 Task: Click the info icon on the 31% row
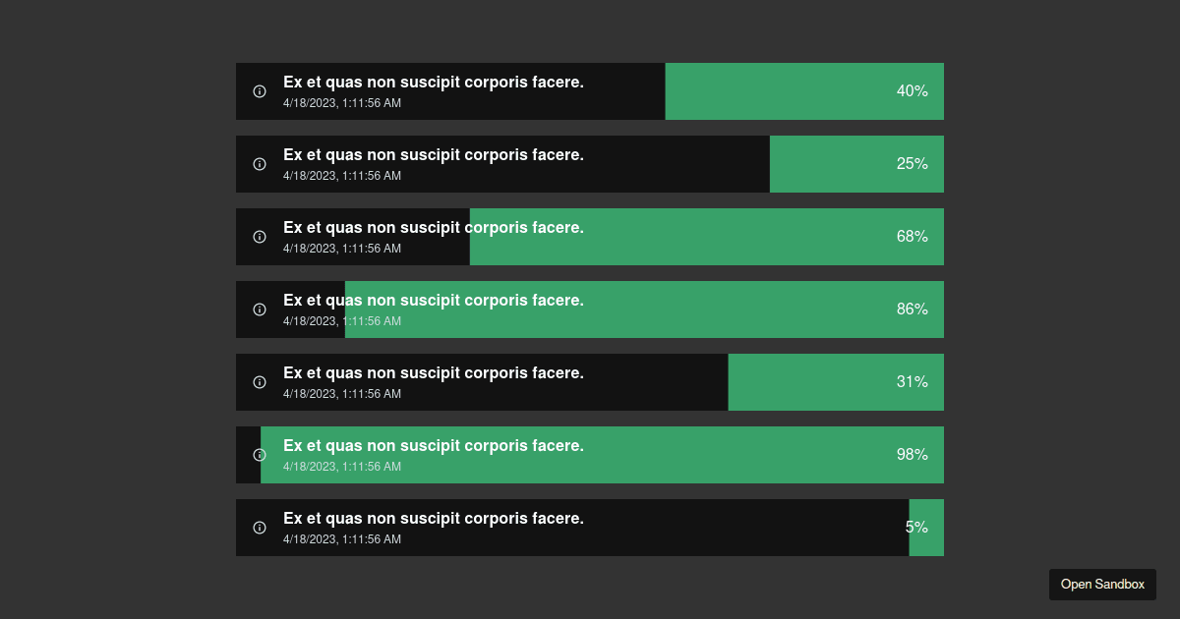tap(260, 382)
